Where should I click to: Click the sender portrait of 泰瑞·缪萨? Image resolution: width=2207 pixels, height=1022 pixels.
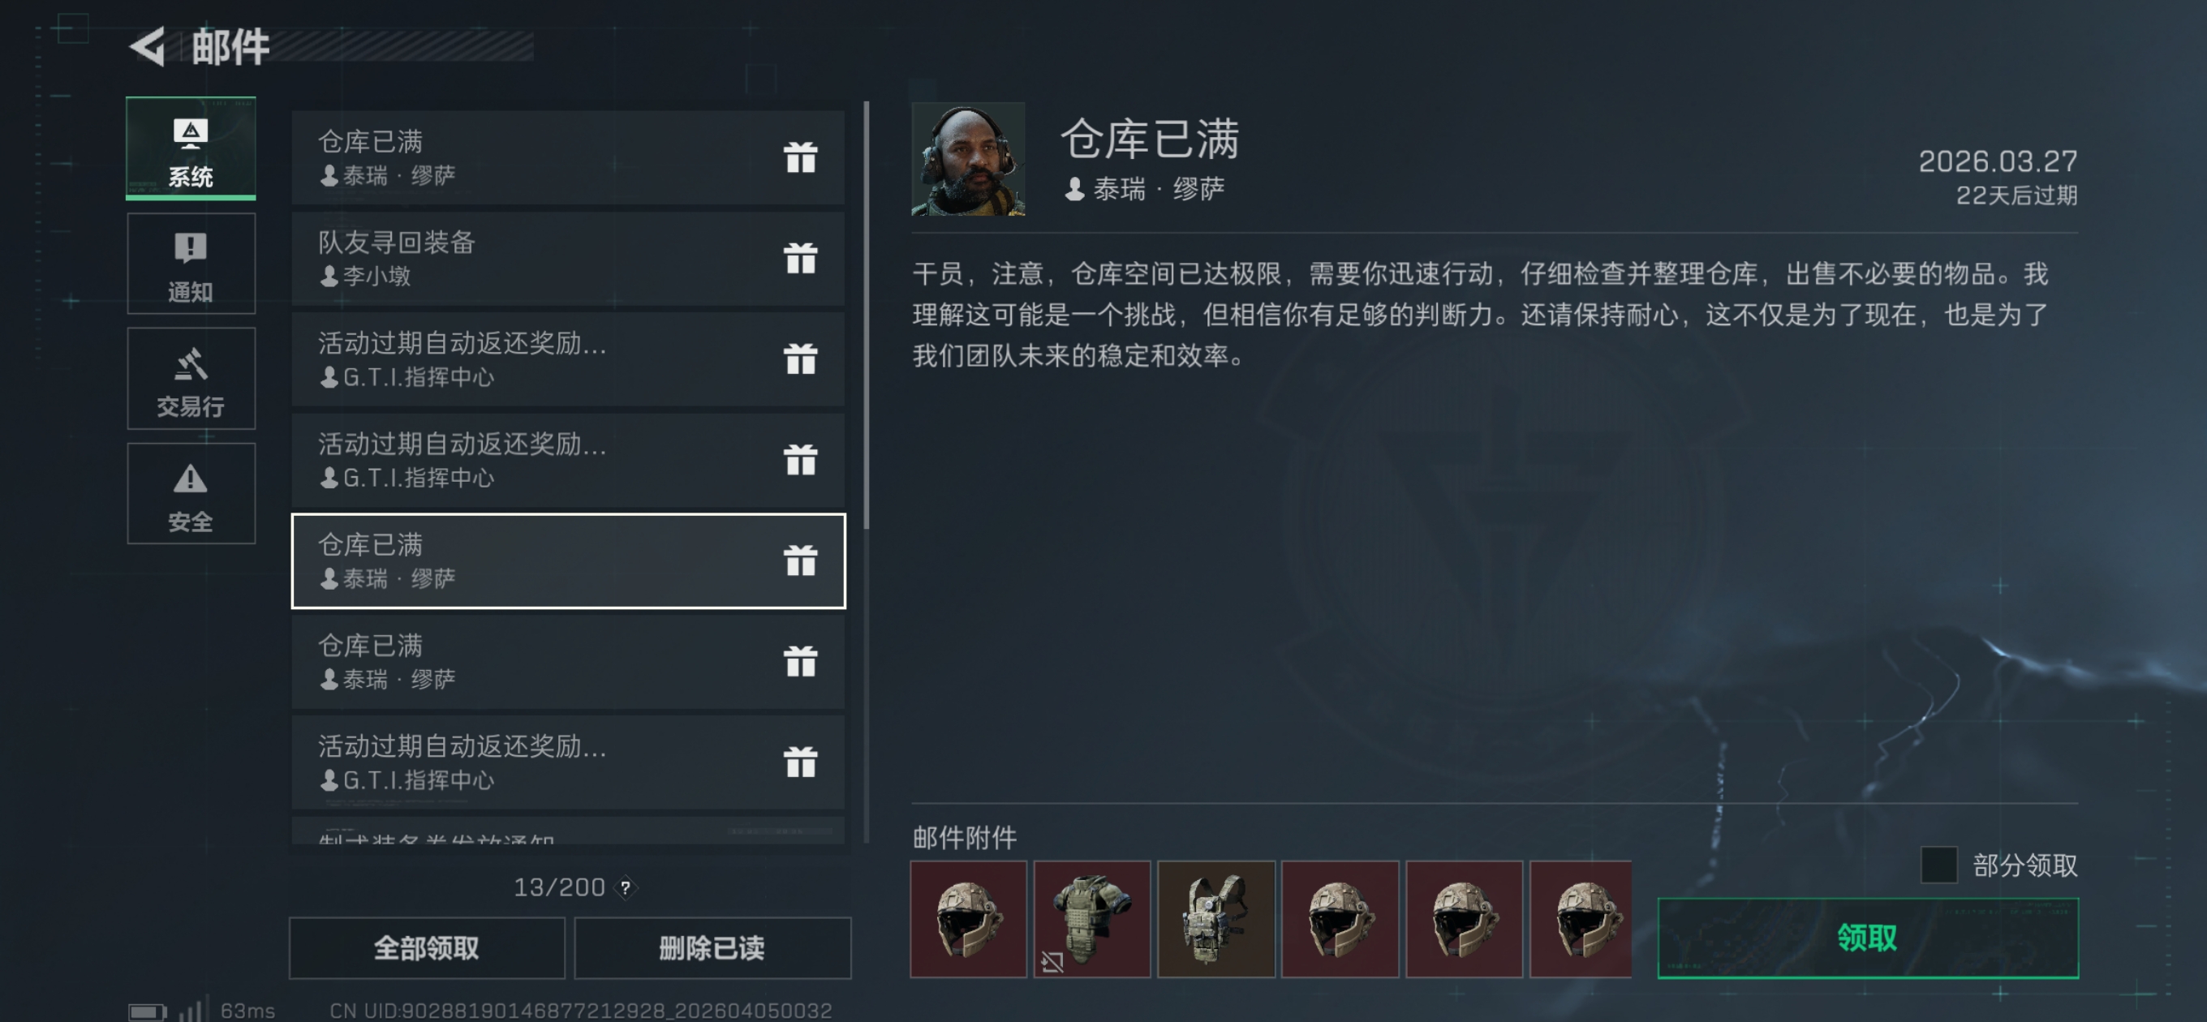point(968,159)
